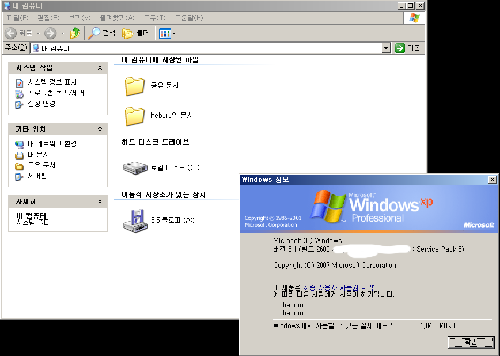Click the 시스템 정보 표시 checklist icon
This screenshot has width=500, height=356.
pos(19,84)
